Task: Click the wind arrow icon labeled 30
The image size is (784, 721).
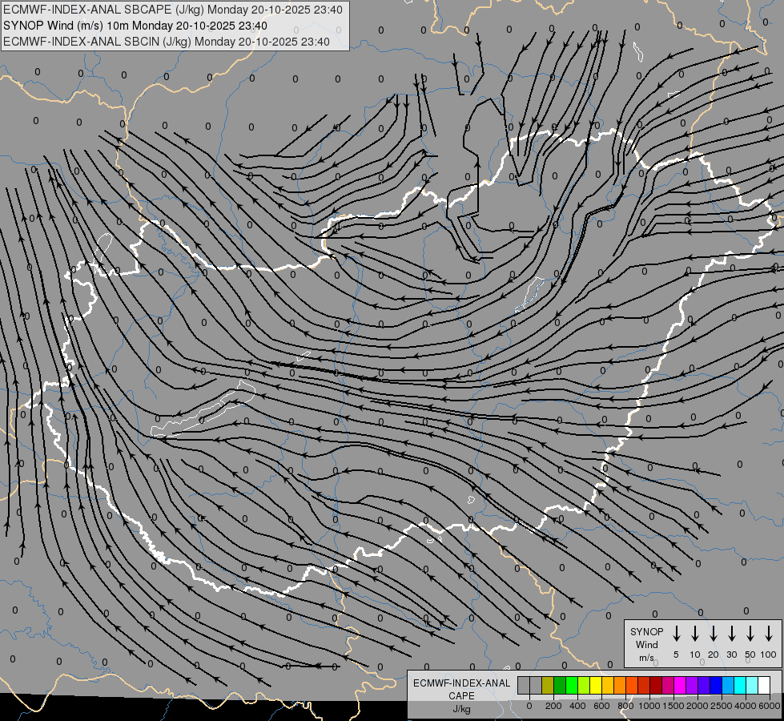Action: click(731, 634)
